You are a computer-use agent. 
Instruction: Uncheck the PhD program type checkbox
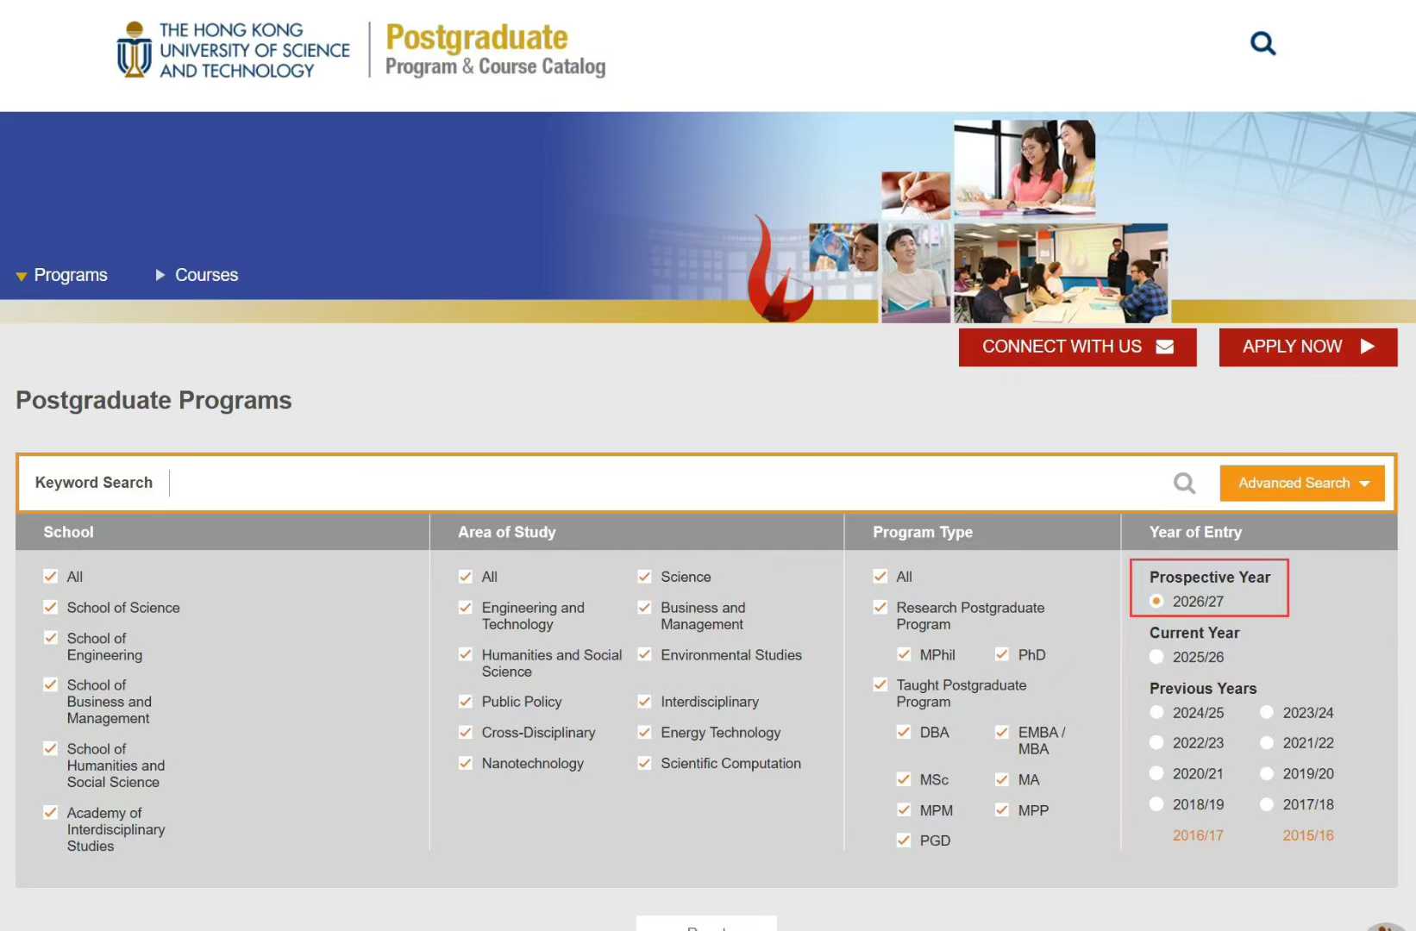pos(1002,655)
